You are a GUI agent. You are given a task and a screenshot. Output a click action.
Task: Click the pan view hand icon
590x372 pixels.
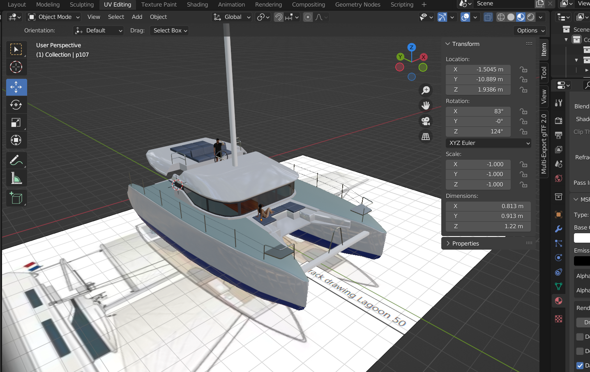[x=426, y=106]
